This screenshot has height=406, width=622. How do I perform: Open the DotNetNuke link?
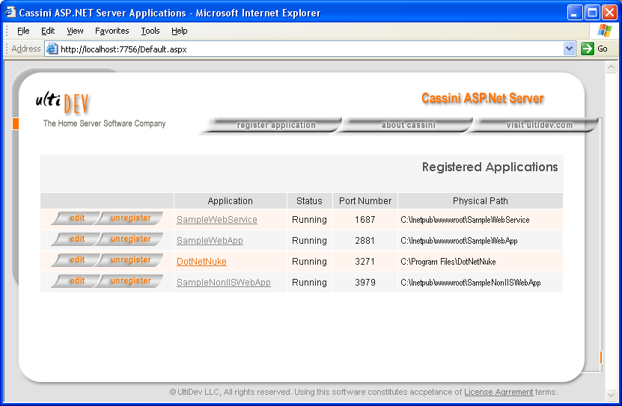pos(201,262)
